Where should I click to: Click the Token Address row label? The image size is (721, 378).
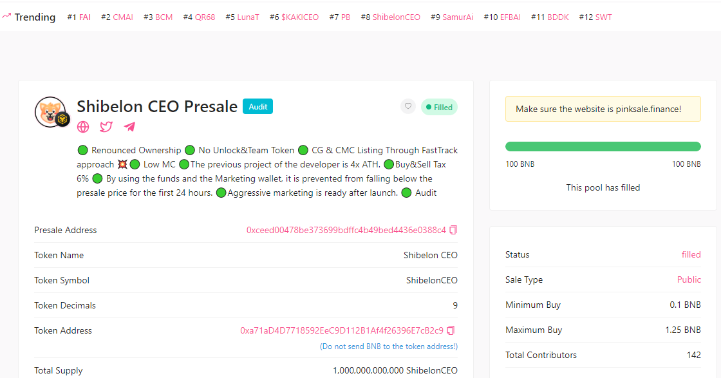[63, 330]
